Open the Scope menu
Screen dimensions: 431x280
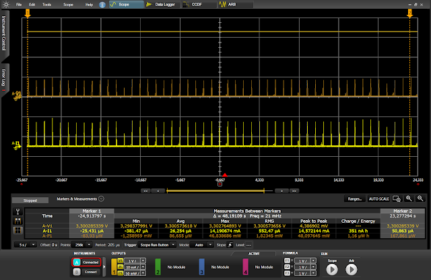pos(68,5)
